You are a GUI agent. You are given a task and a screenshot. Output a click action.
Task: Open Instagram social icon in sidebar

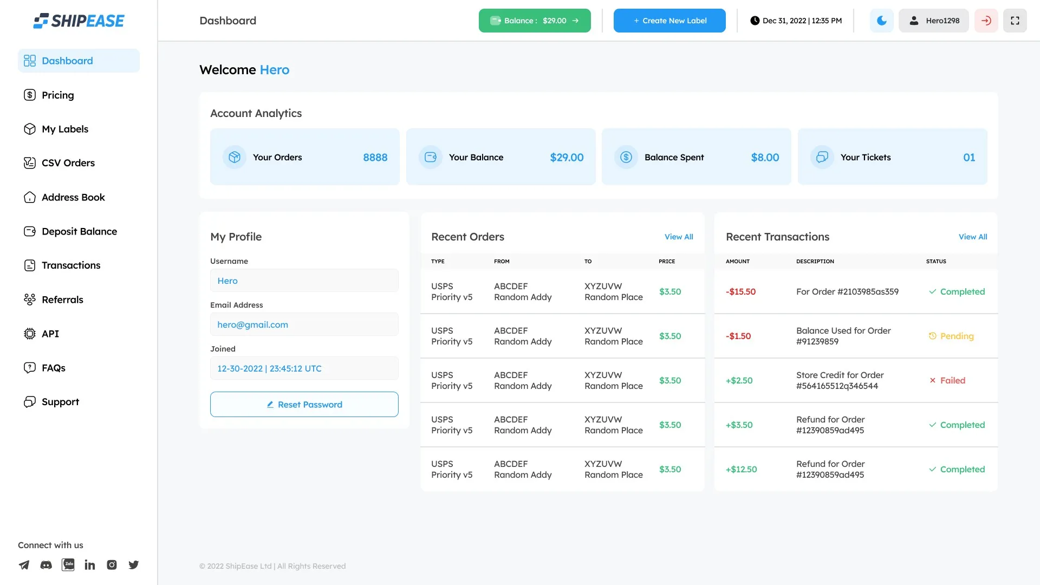(112, 565)
